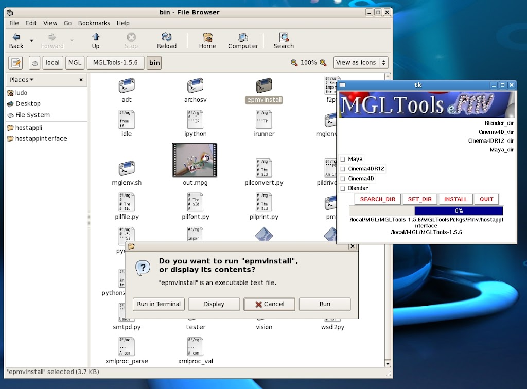Click SET_DIR in the tk window
The width and height of the screenshot is (527, 389).
coord(420,199)
